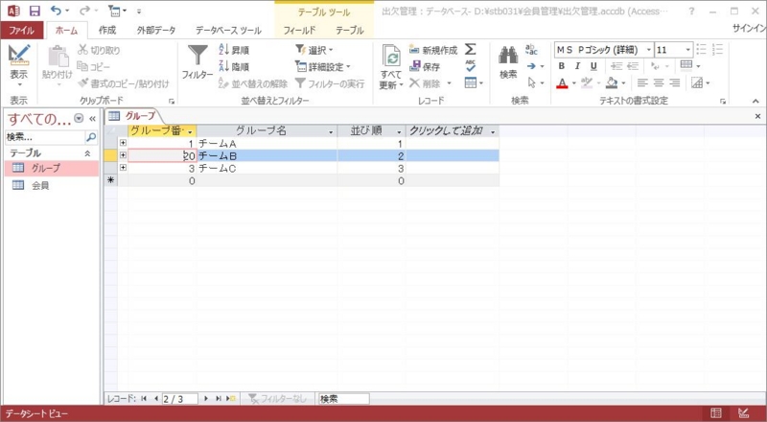Align text right
Screen dimensions: 767x422
675,83
